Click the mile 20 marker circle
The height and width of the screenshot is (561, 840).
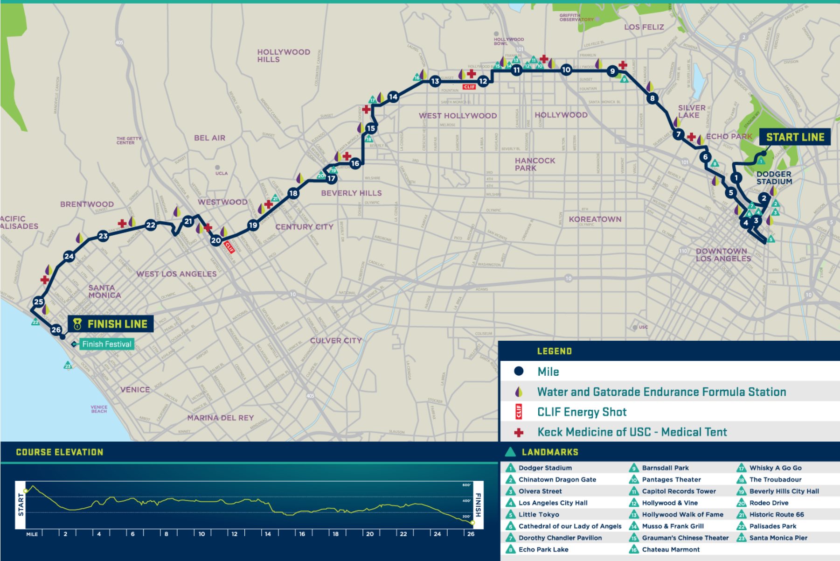[215, 241]
